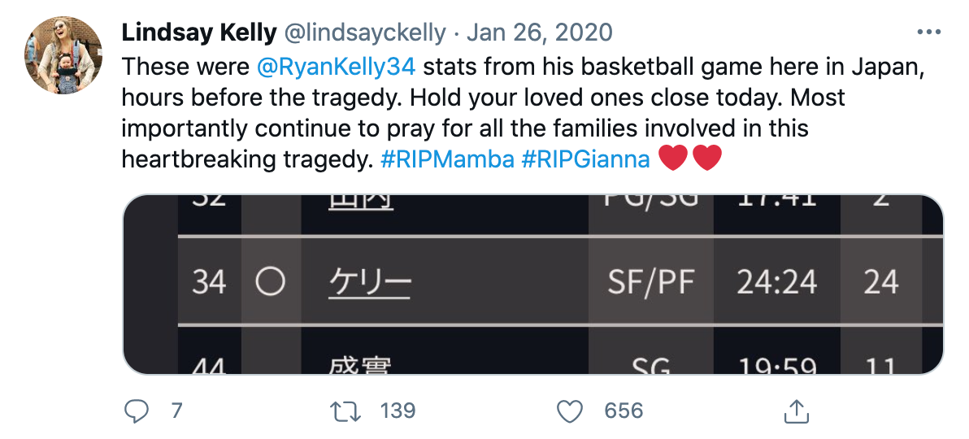Click the Jan 26, 2020 timestamp

pos(540,33)
